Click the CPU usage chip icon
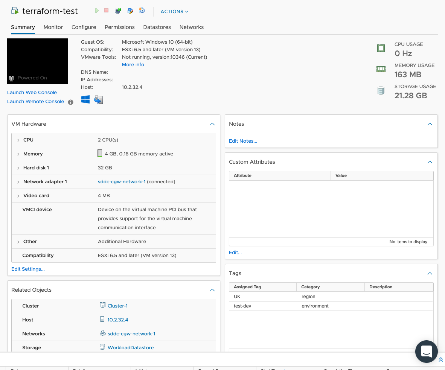This screenshot has width=445, height=370. point(381,48)
